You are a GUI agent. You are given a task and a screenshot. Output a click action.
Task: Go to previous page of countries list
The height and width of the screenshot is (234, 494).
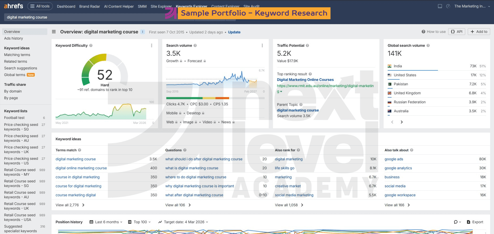[x=392, y=122]
